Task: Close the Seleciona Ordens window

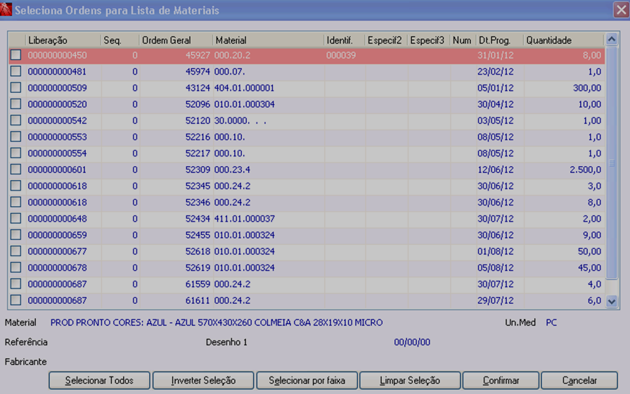Action: tap(621, 10)
